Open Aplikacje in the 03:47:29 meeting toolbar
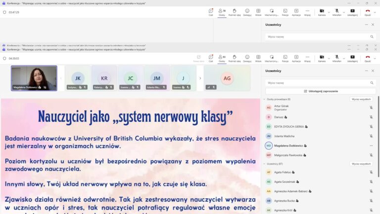380x214 pixels. (296, 12)
